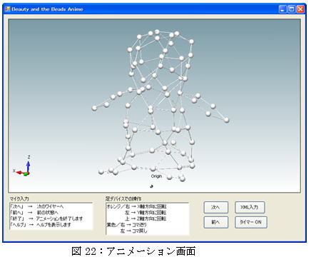
Task: Select the red X-axis arrow of the gizmo
Action: [21, 172]
